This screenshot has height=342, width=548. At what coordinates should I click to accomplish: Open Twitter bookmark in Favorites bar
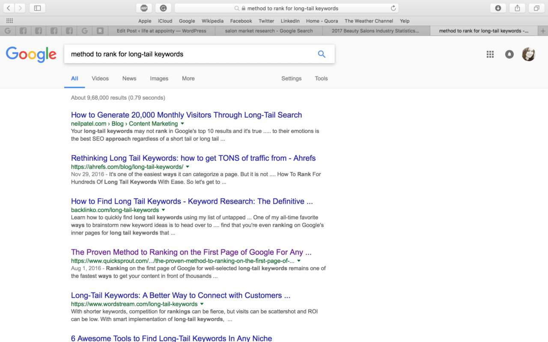point(266,21)
